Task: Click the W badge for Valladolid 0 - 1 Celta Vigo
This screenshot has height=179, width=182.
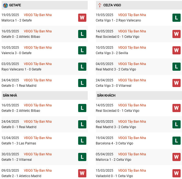Action: pyautogui.click(x=177, y=173)
